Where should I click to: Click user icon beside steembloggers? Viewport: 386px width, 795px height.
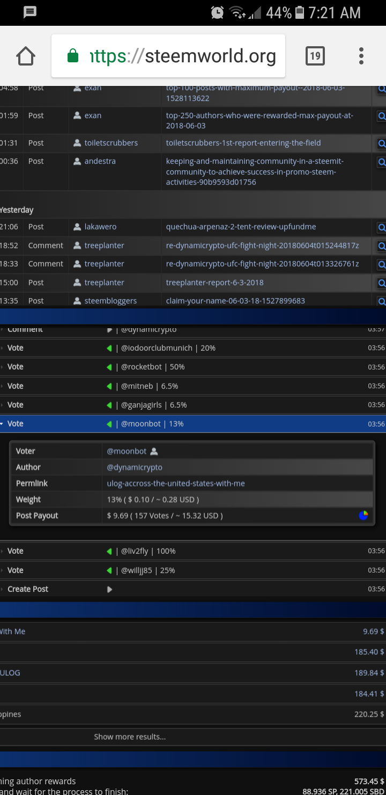77,301
